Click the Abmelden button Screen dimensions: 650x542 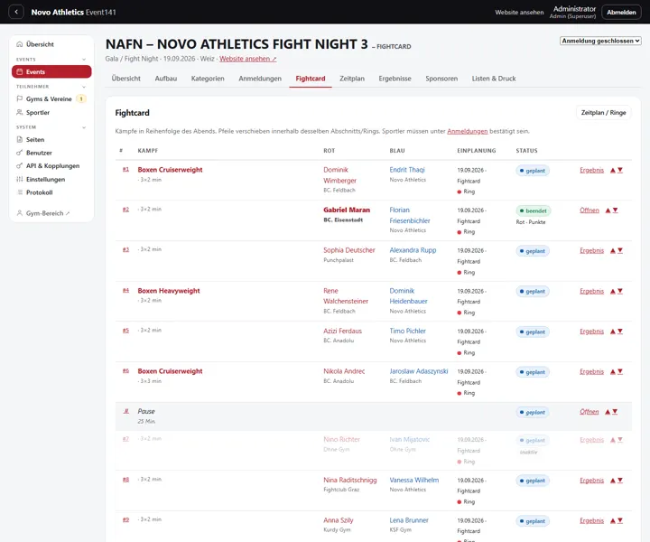pos(621,12)
